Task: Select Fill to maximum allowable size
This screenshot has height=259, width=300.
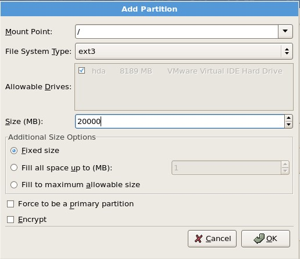Action: click(14, 185)
